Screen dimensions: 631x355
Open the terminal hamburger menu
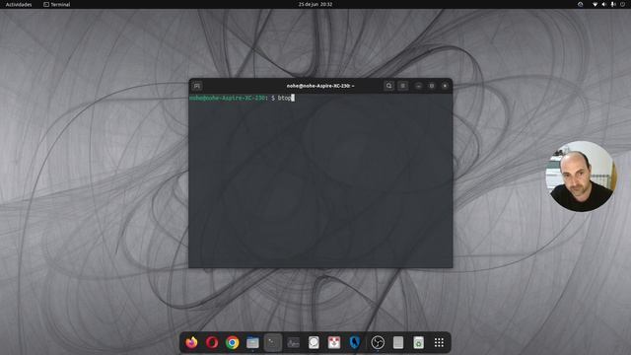403,86
